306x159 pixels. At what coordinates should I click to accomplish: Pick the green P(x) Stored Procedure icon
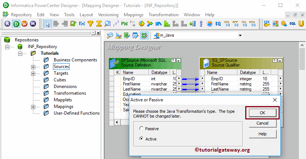(x=124, y=24)
